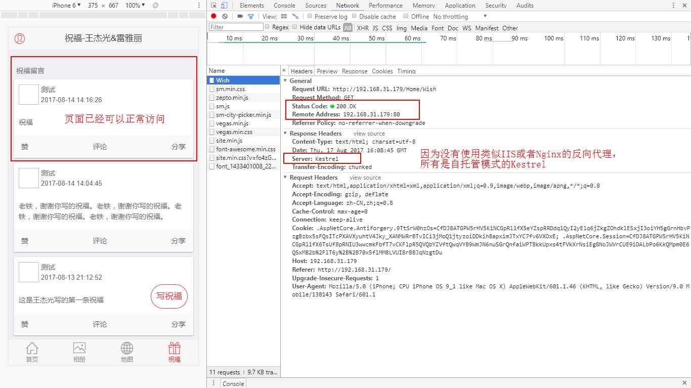Image resolution: width=691 pixels, height=388 pixels.
Task: Open the Application tab
Action: [x=460, y=6]
